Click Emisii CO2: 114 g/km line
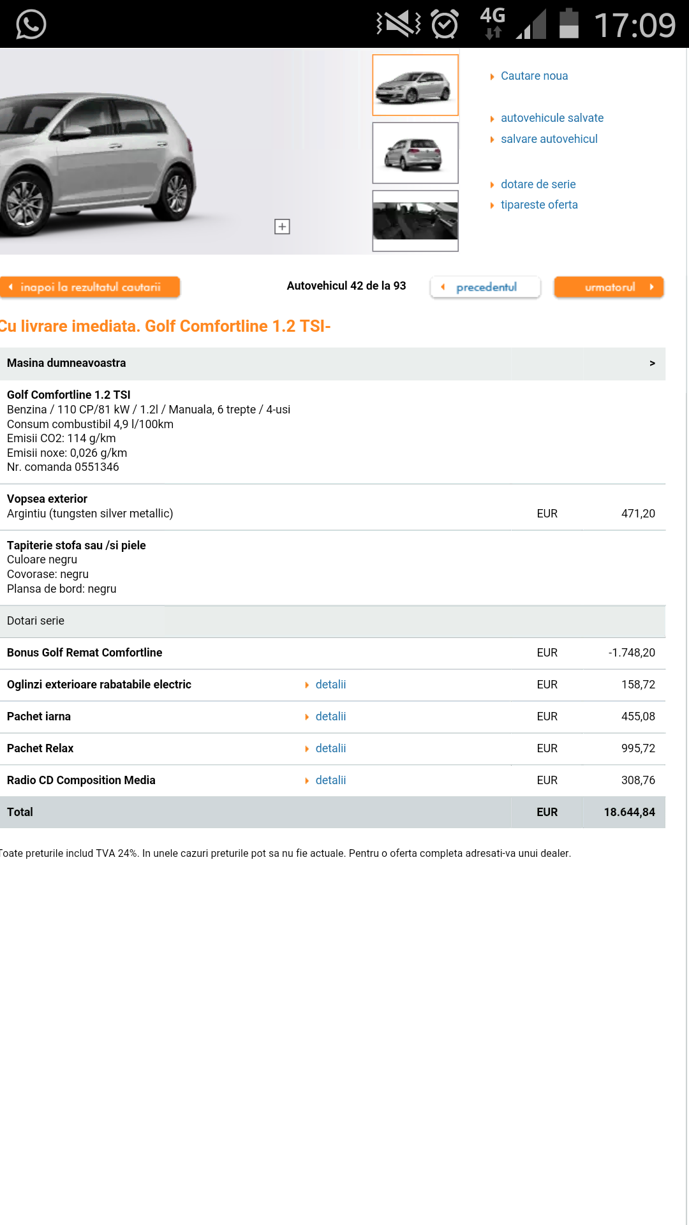Viewport: 689px width, 1225px height. tap(61, 438)
